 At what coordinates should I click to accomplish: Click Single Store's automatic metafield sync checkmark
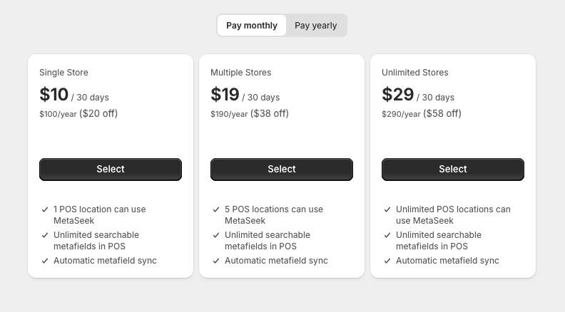[x=45, y=261]
